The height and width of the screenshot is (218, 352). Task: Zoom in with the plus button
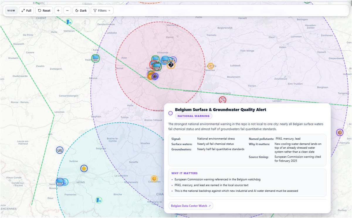click(x=58, y=11)
